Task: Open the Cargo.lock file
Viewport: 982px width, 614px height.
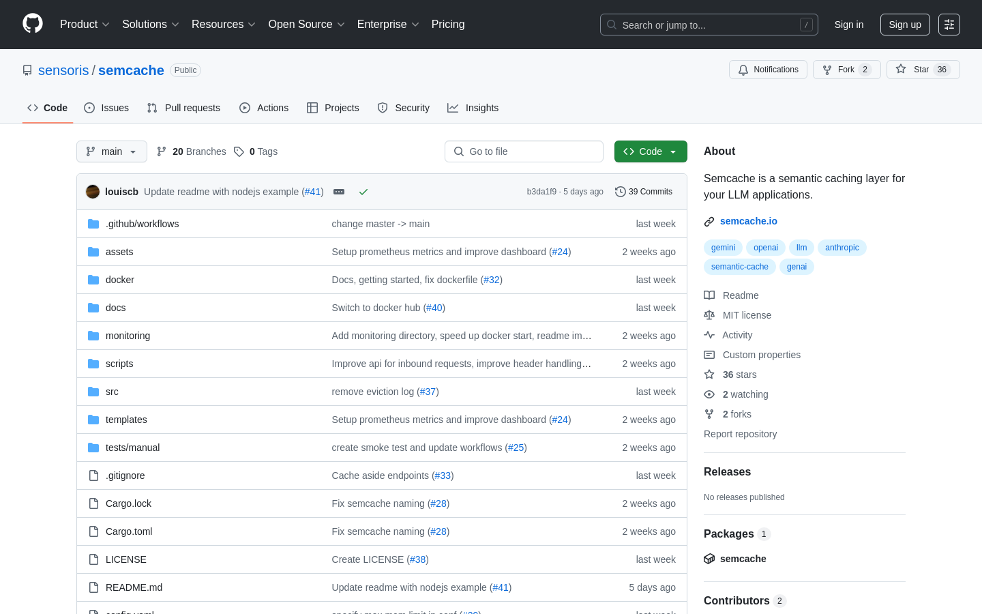Action: (x=128, y=503)
